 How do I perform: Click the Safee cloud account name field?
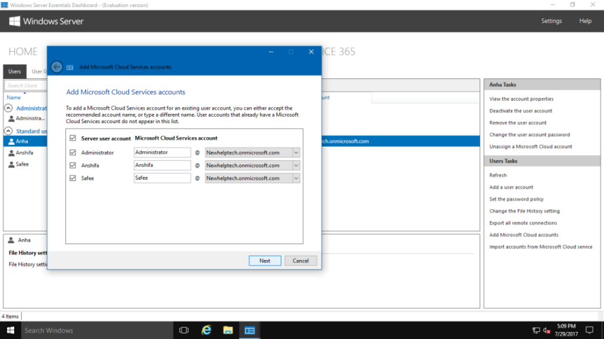(x=162, y=178)
